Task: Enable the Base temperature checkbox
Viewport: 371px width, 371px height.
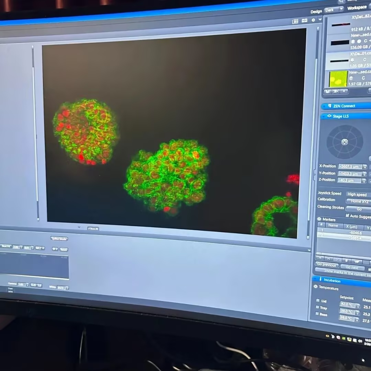Action: pos(317,314)
